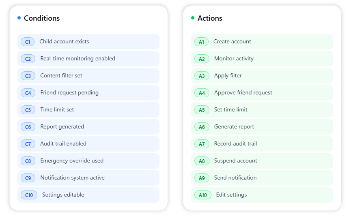The width and height of the screenshot is (351, 216).
Task: Click the A8 badge icon
Action: [202, 161]
